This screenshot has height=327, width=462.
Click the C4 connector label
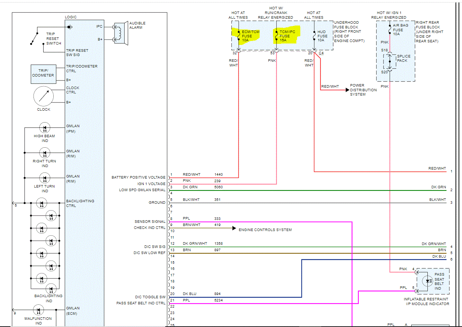point(321,53)
